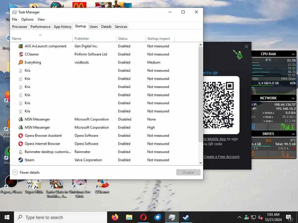Click the High startup impact cell
298x223 pixels.
pyautogui.click(x=151, y=127)
